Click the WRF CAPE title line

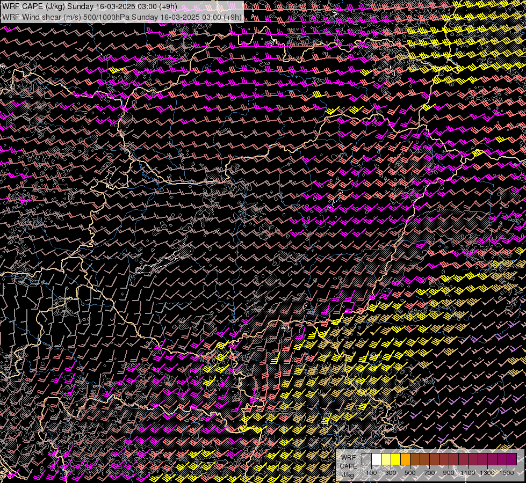coord(90,6)
